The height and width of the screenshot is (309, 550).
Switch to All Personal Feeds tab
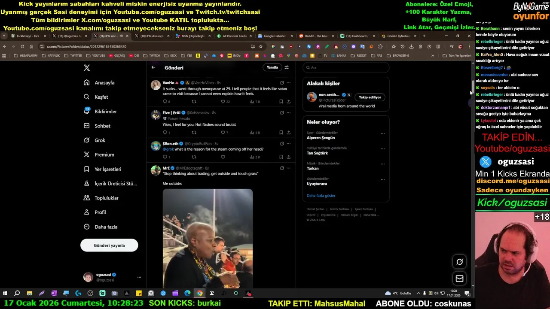coord(233,36)
